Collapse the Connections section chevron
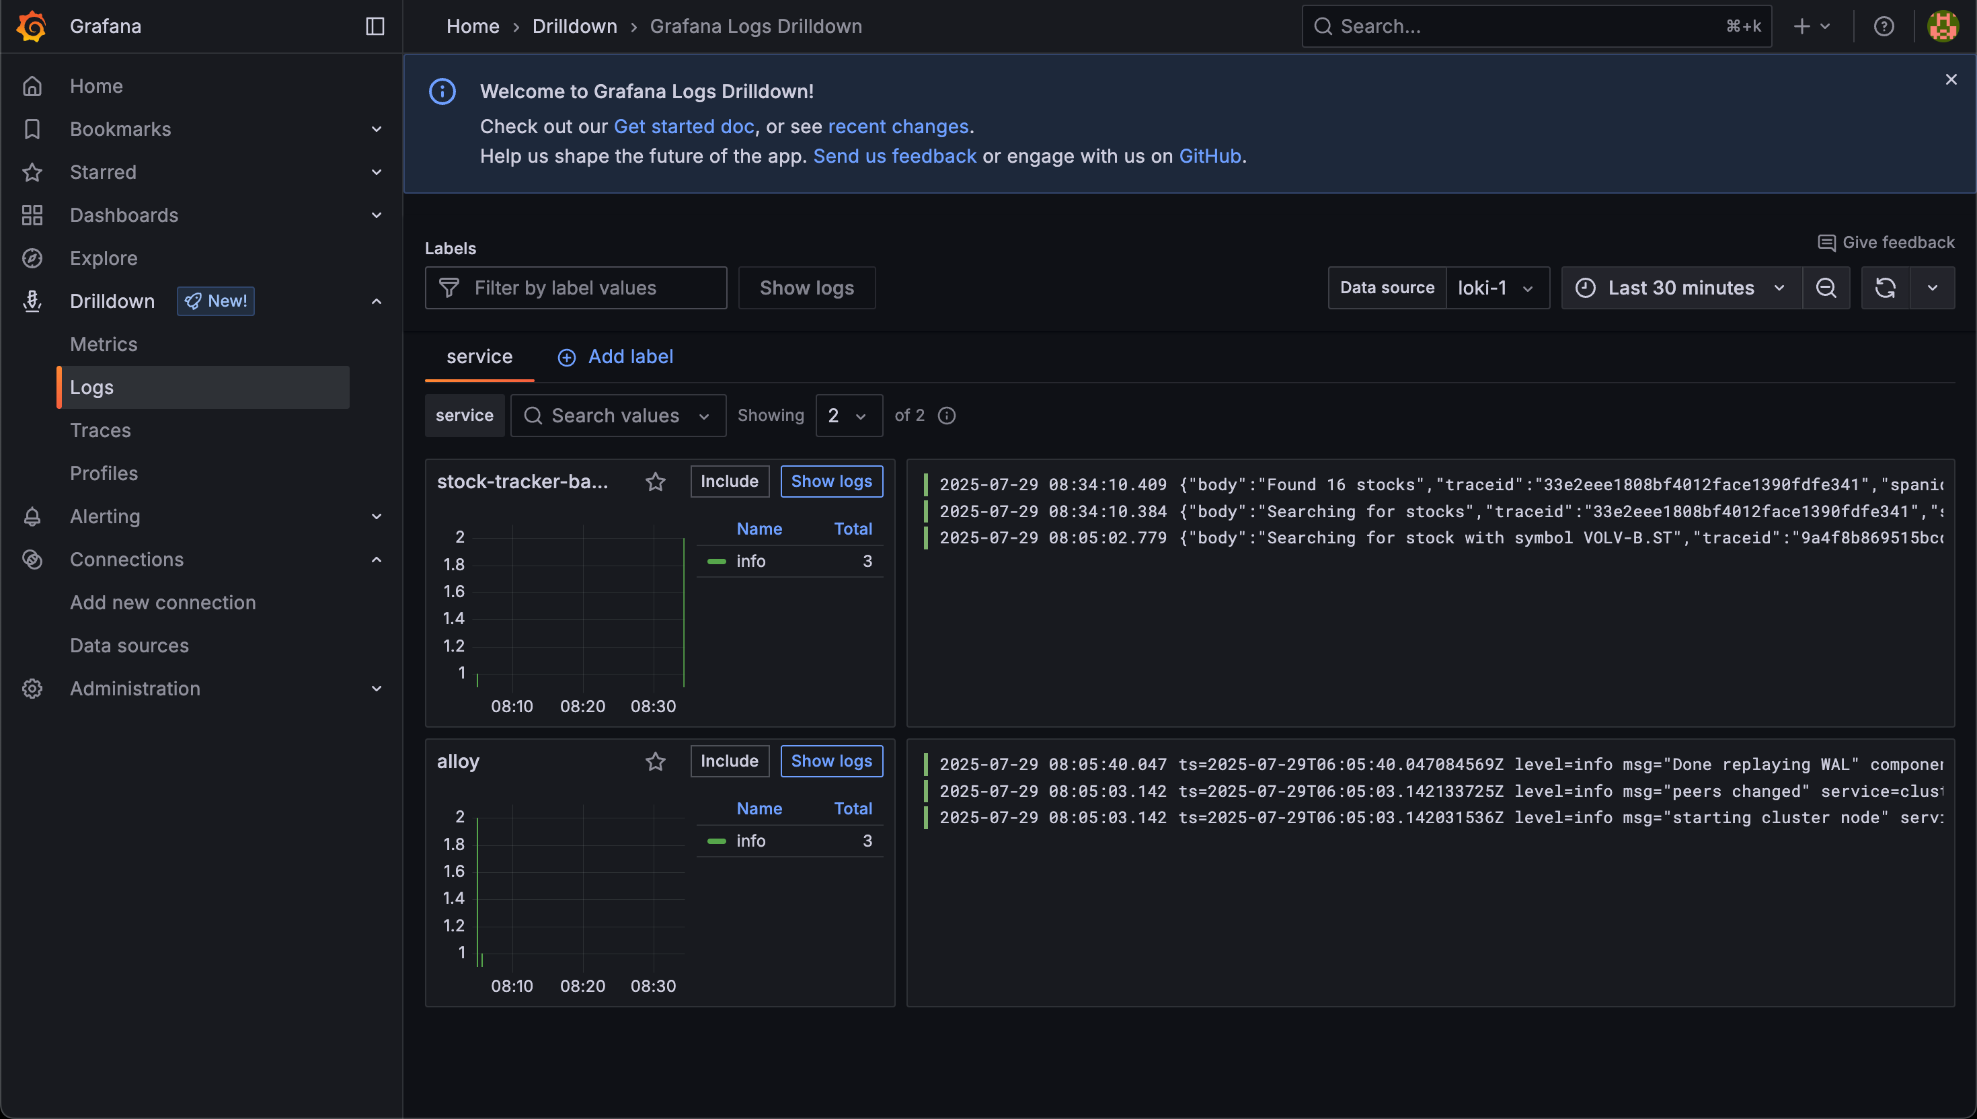The width and height of the screenshot is (1977, 1119). point(377,559)
